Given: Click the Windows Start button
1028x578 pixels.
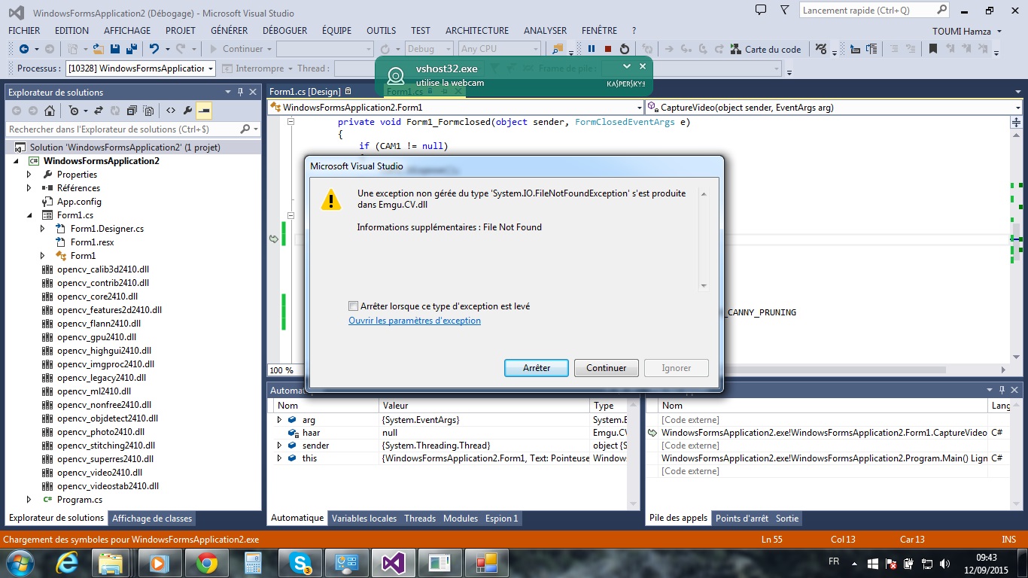Looking at the screenshot, I should (x=18, y=562).
